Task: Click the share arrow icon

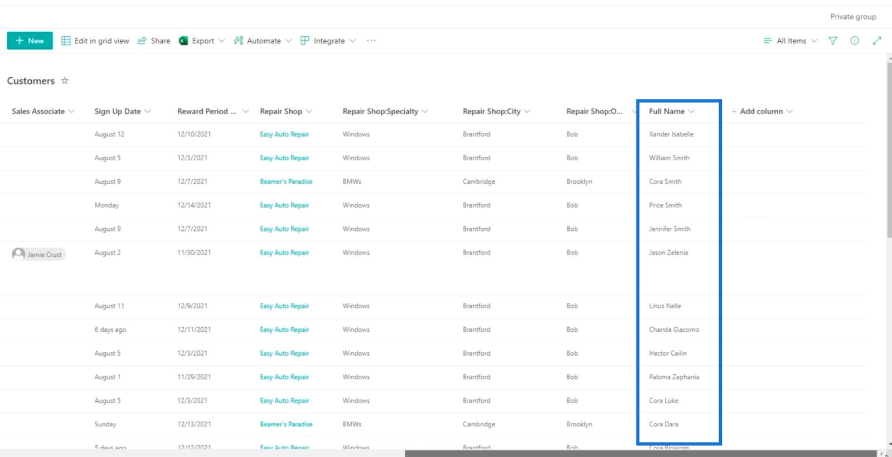Action: coord(142,41)
